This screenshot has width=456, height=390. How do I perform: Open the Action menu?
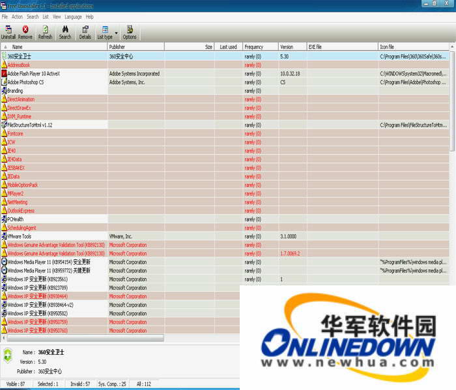coord(17,17)
